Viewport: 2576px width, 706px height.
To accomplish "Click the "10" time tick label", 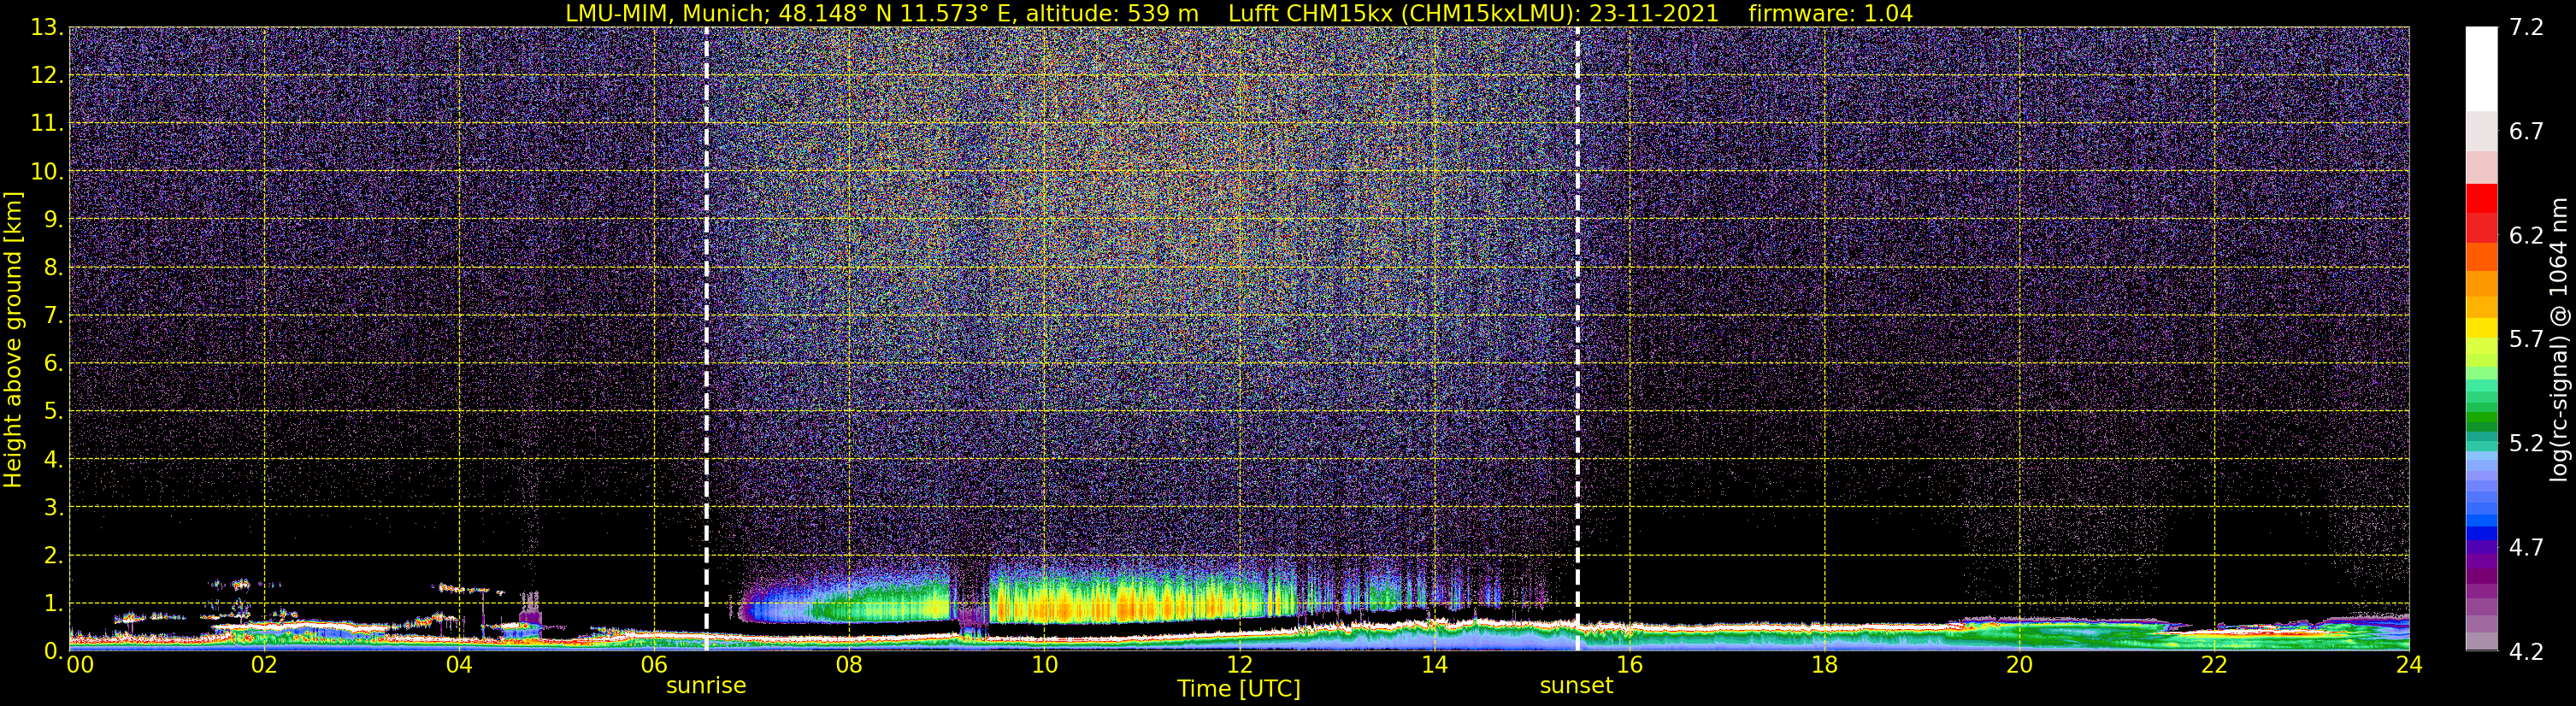I will click(x=1043, y=665).
